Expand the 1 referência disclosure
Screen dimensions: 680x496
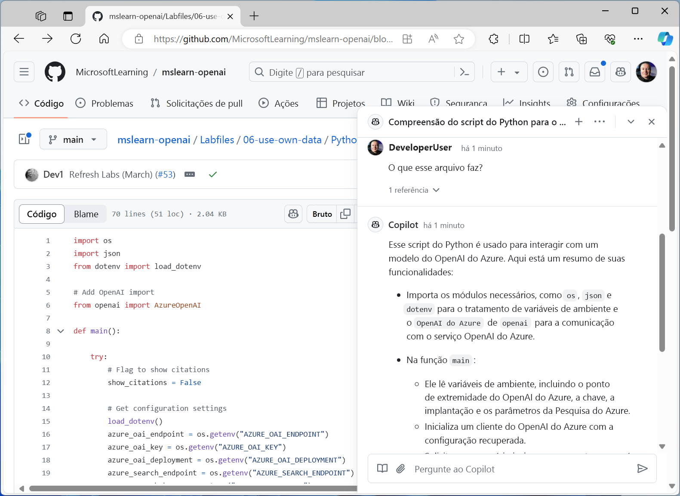414,190
